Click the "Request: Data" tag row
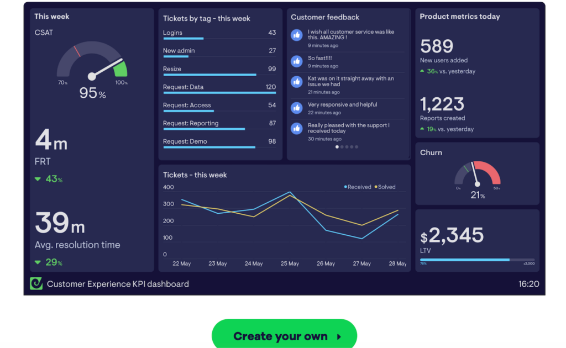The width and height of the screenshot is (566, 348). [219, 87]
